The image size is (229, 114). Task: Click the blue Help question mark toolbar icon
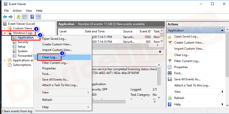click(x=32, y=17)
